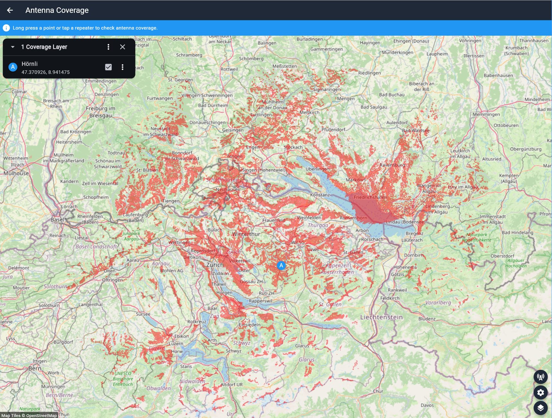Image resolution: width=552 pixels, height=418 pixels.
Task: Go back using the arrow icon
Action: click(10, 10)
